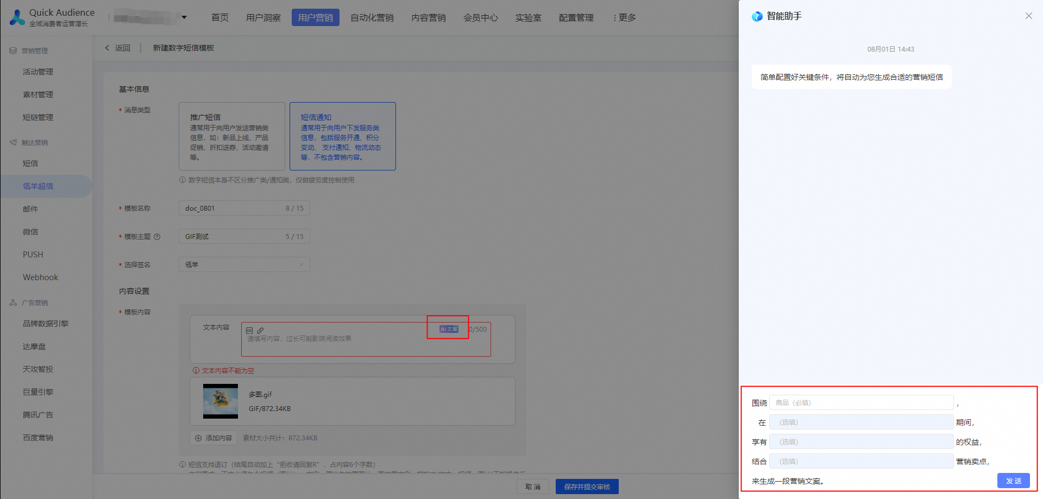Image resolution: width=1043 pixels, height=499 pixels.
Task: Click the 文本内容不能为空 error icon
Action: pos(196,370)
